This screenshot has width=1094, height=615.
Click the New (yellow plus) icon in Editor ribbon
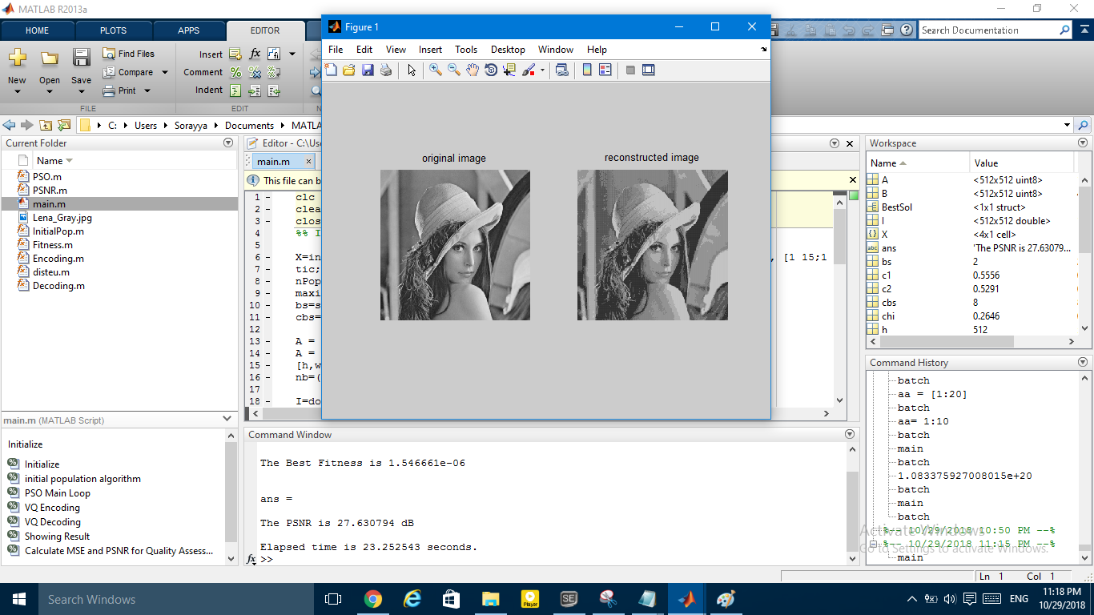[x=17, y=58]
